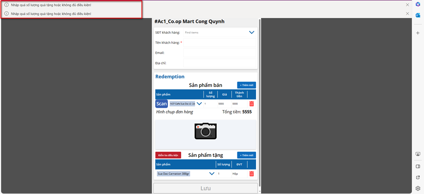Screen dimensions: 424x194
Task: Click the Tổng tiền 5555 total
Action: coord(237,112)
